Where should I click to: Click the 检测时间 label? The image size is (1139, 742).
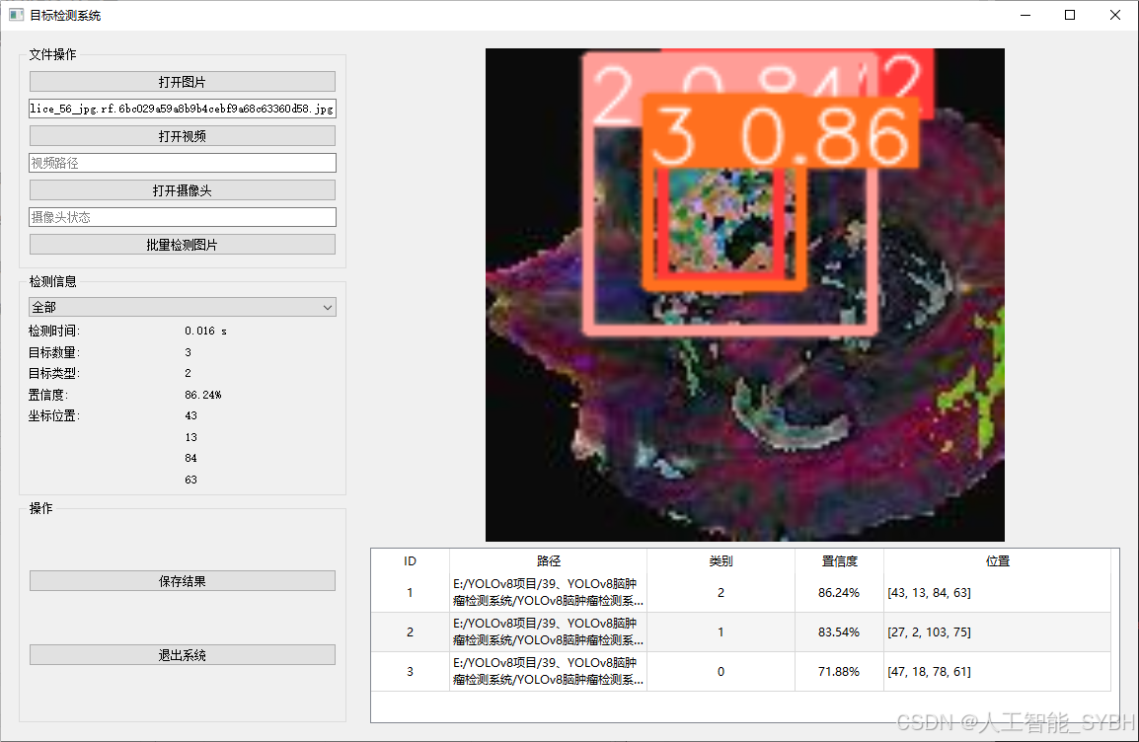53,332
